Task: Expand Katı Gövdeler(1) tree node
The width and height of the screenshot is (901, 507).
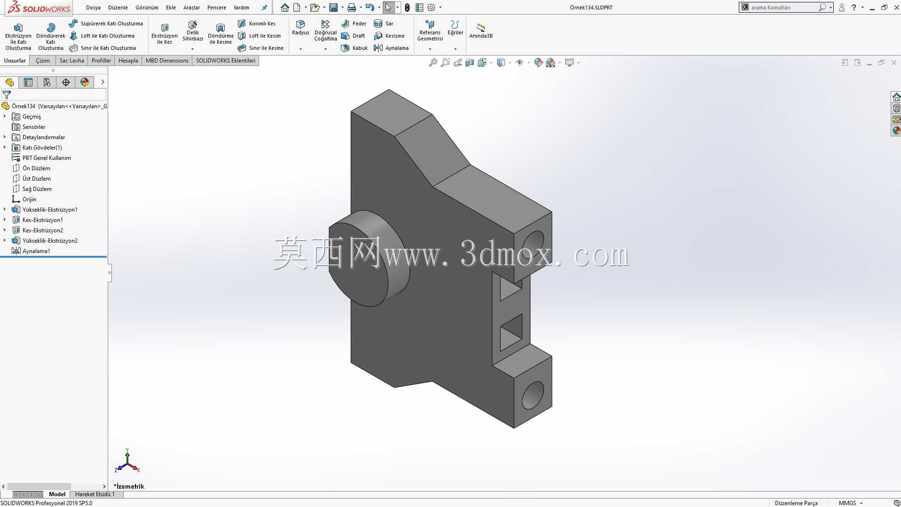Action: tap(5, 147)
